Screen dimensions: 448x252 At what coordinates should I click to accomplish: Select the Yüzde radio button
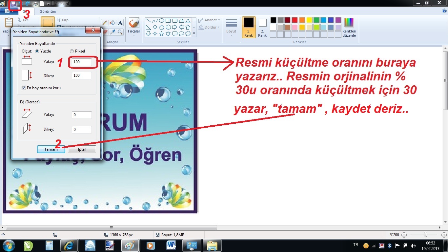pyautogui.click(x=37, y=51)
